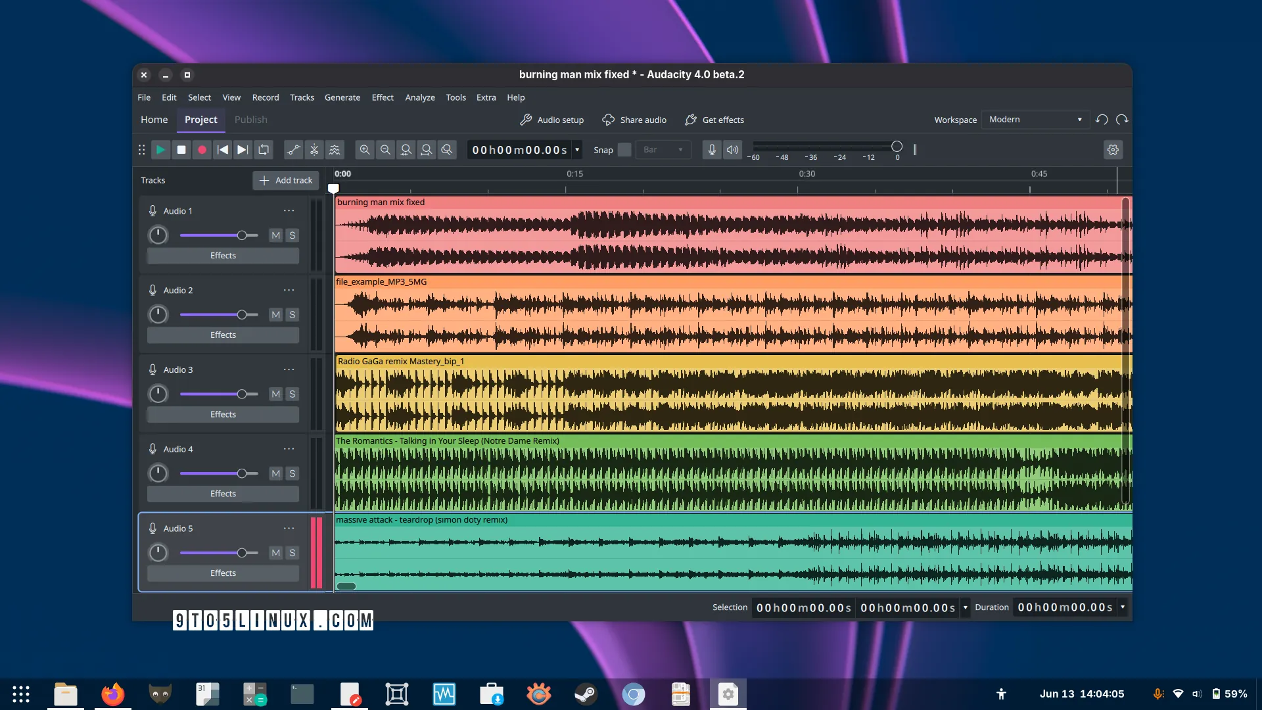Click the toolbar drag handle dots
1262x710 pixels.
(141, 150)
